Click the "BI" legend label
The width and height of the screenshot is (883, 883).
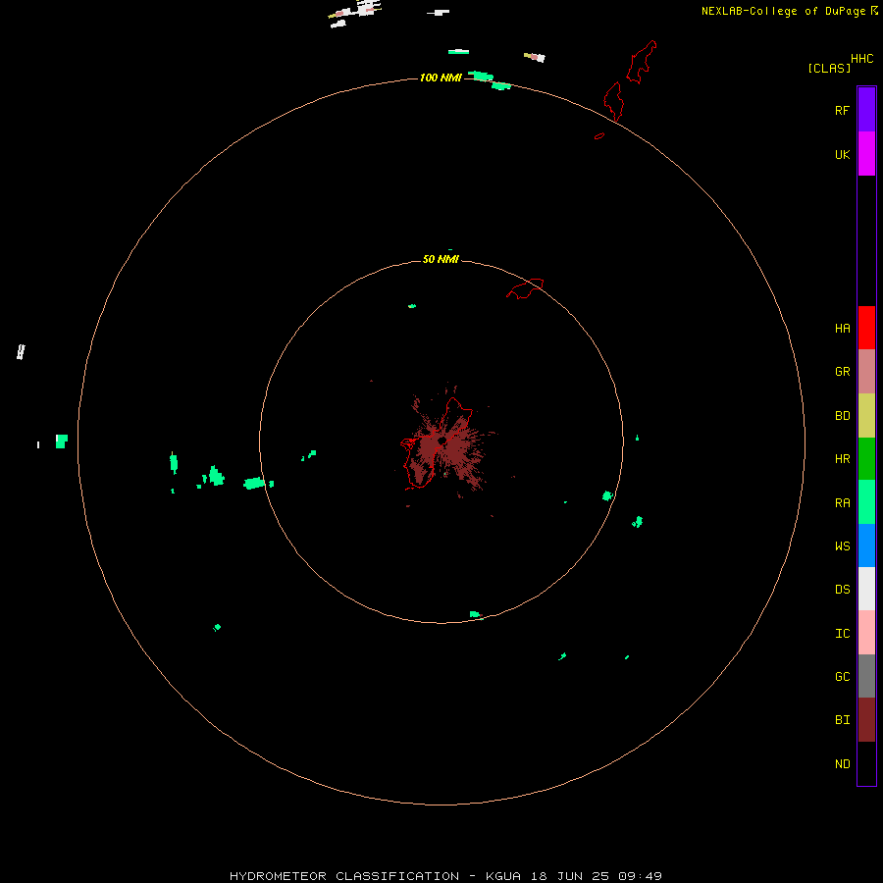(x=842, y=720)
